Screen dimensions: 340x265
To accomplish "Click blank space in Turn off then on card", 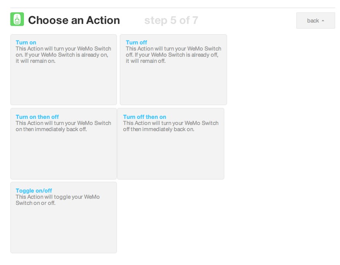I will 170,156.
